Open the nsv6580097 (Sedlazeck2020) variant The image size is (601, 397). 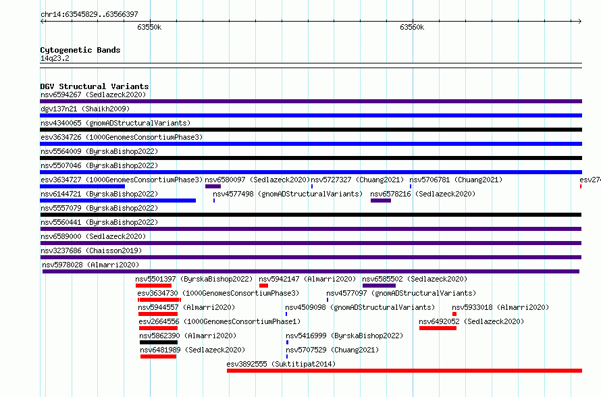click(x=257, y=180)
